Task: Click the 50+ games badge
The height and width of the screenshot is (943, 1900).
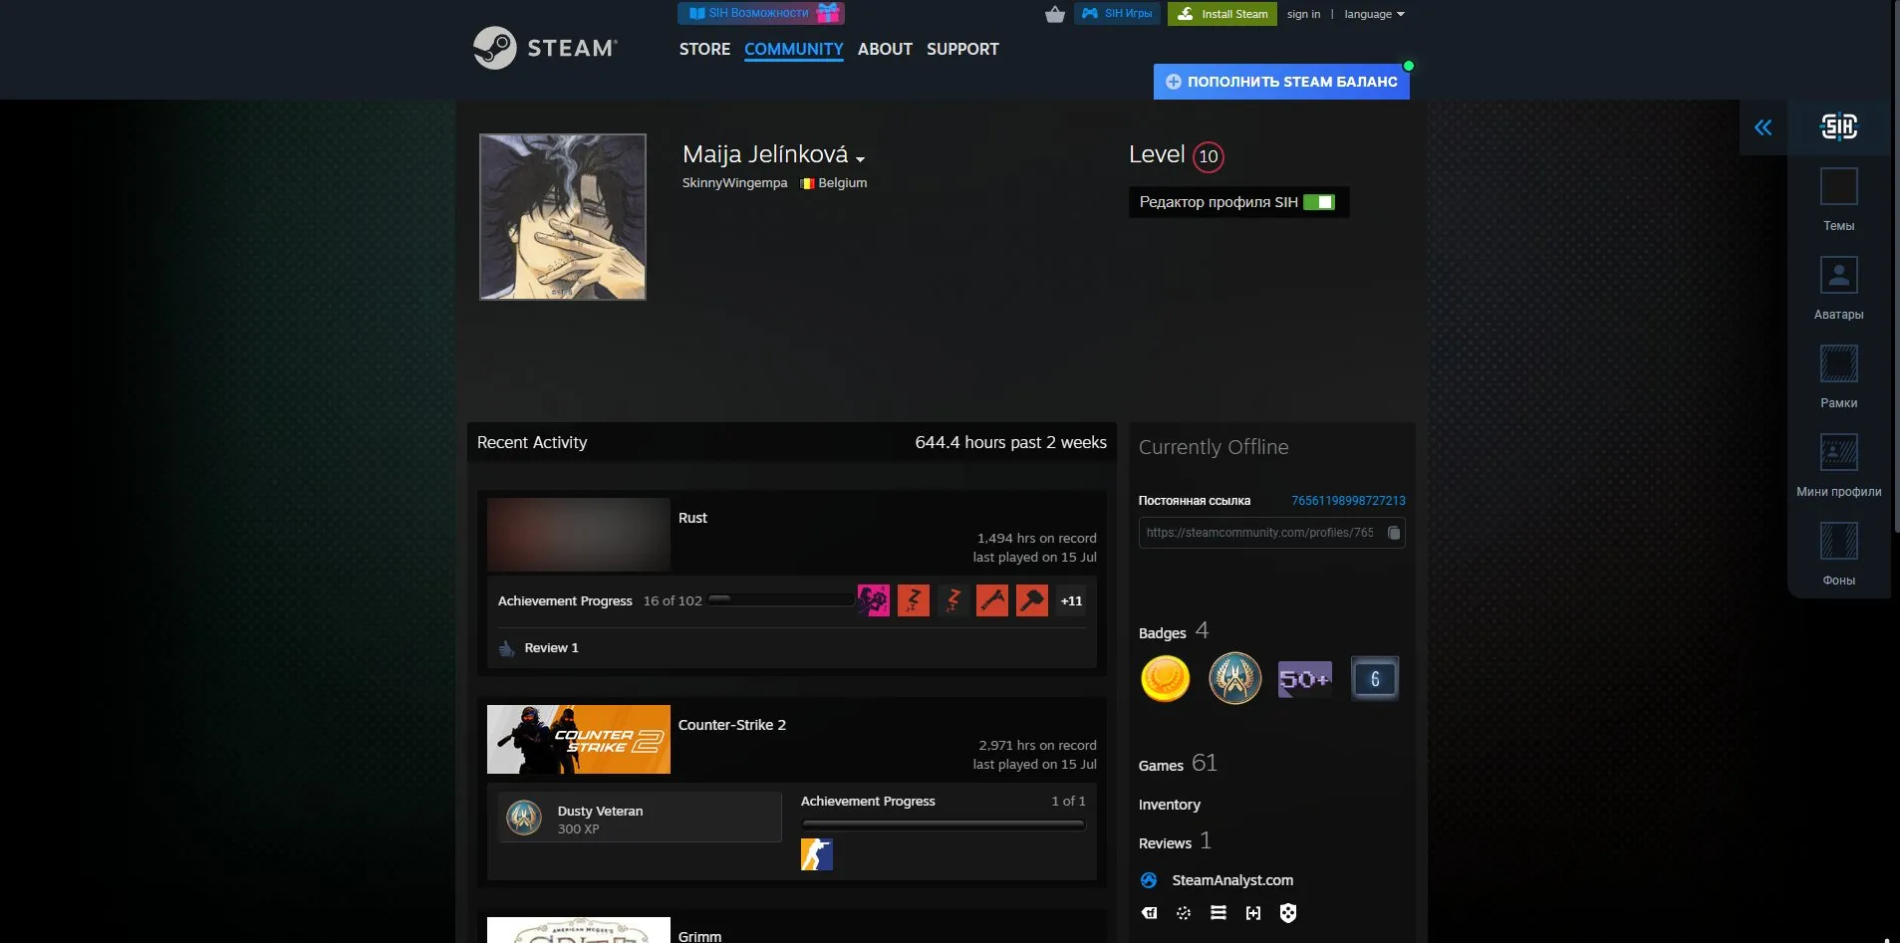Action: (1305, 679)
